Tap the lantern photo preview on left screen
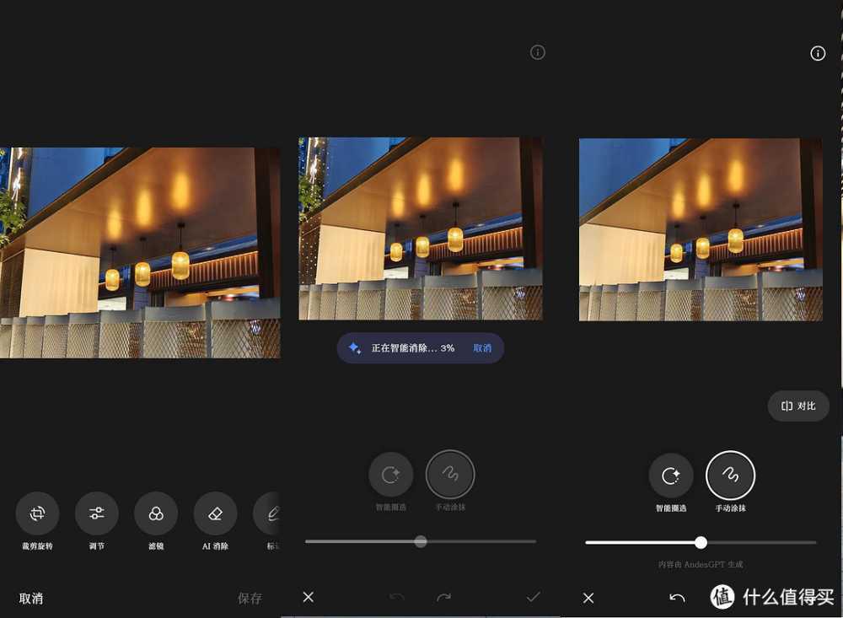 (140, 252)
